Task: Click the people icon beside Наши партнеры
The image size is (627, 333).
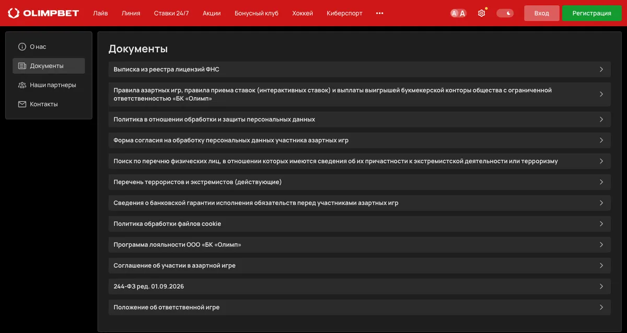Action: [x=22, y=85]
